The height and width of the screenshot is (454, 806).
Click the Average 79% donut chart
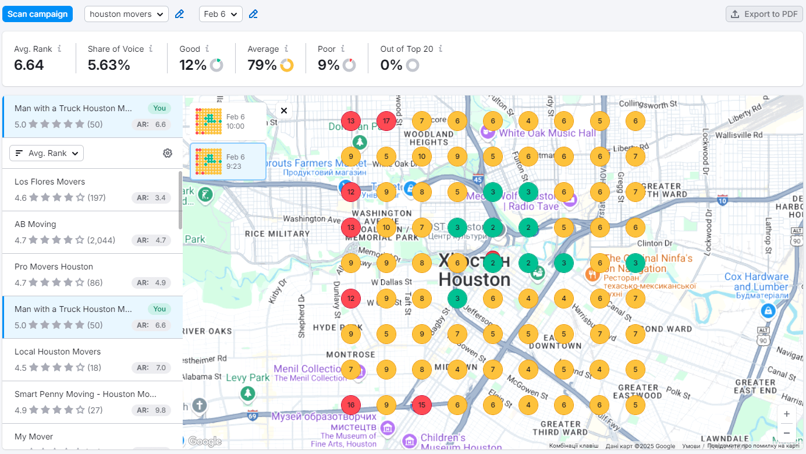(286, 65)
